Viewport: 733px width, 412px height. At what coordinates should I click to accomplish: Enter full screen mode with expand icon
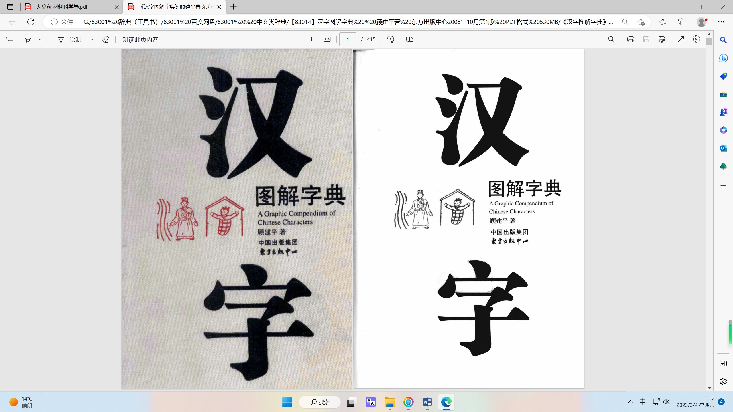[681, 39]
